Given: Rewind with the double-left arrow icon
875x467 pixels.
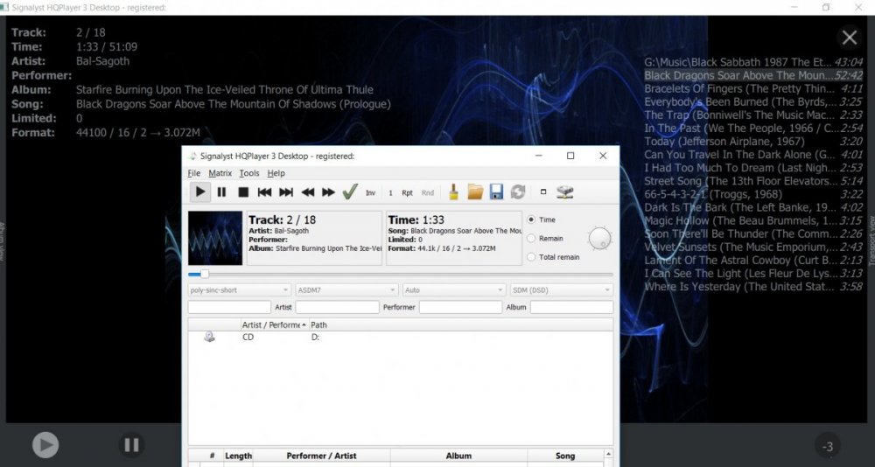Looking at the screenshot, I should tap(307, 192).
